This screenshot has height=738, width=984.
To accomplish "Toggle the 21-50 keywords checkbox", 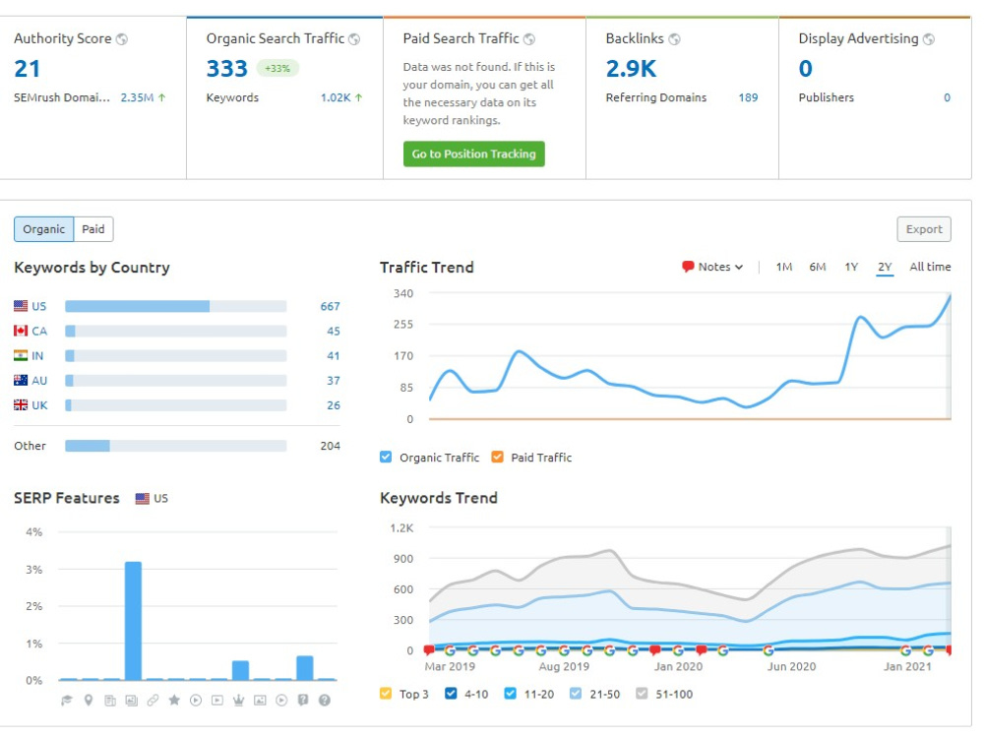I will pyautogui.click(x=576, y=694).
